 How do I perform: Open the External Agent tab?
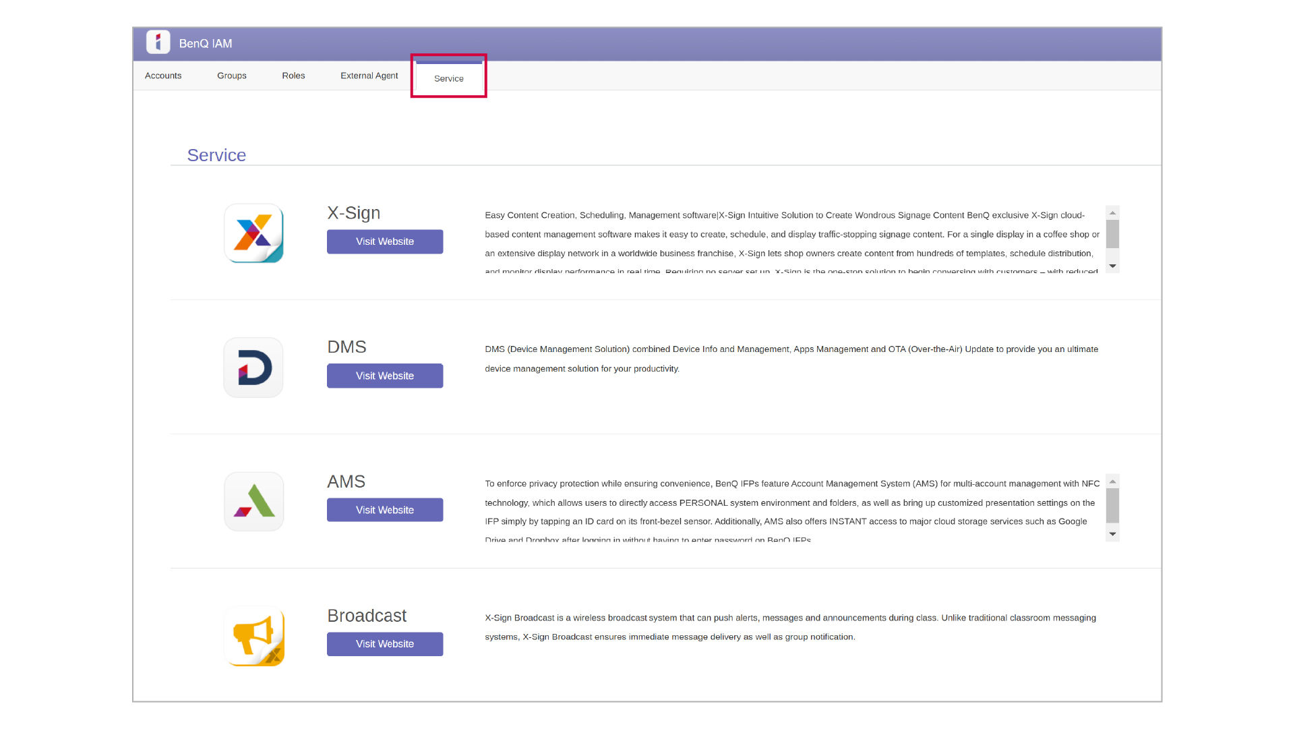click(x=369, y=76)
